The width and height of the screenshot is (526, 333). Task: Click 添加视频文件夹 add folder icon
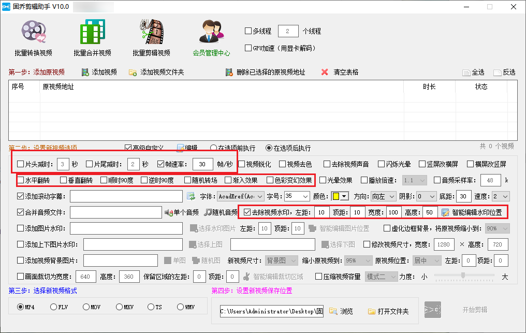click(133, 72)
